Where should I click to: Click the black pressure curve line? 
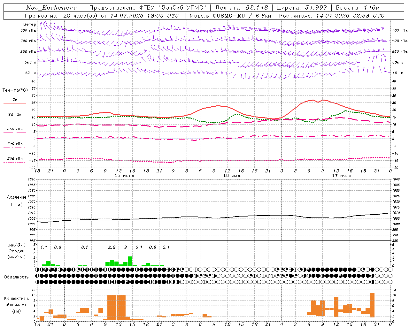[x=214, y=218]
